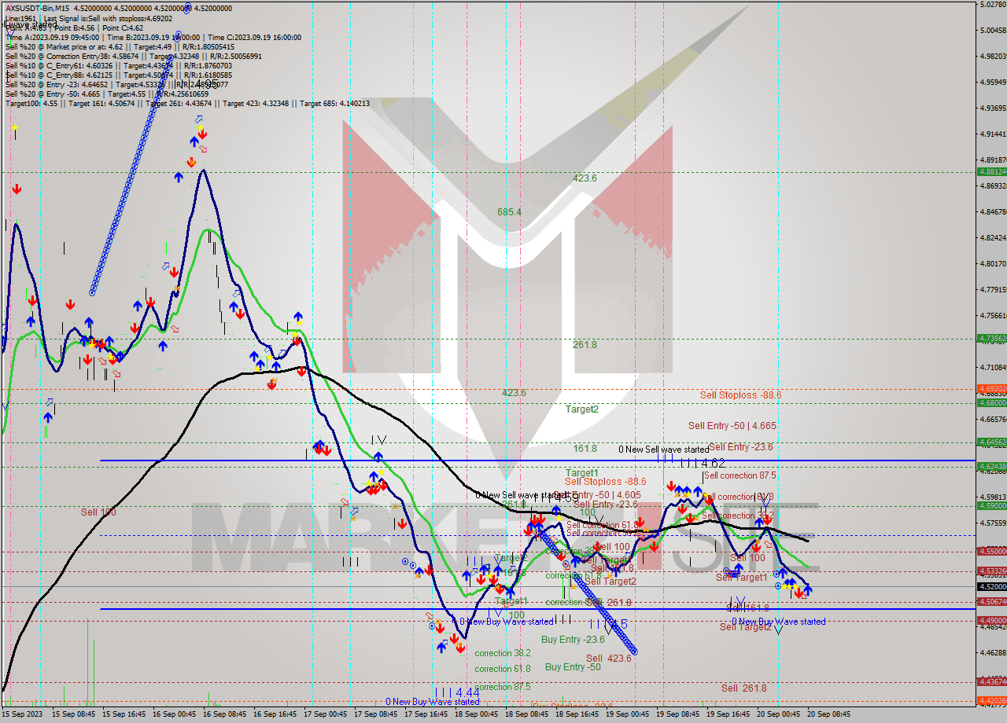The width and height of the screenshot is (1007, 723).
Task: Click the '18 Sep 00:45' time axis label
Action: coord(477,714)
